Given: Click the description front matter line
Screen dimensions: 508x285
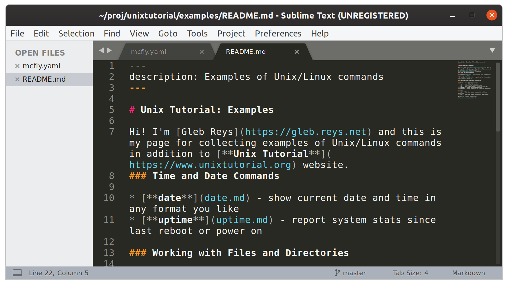Looking at the screenshot, I should tap(256, 77).
